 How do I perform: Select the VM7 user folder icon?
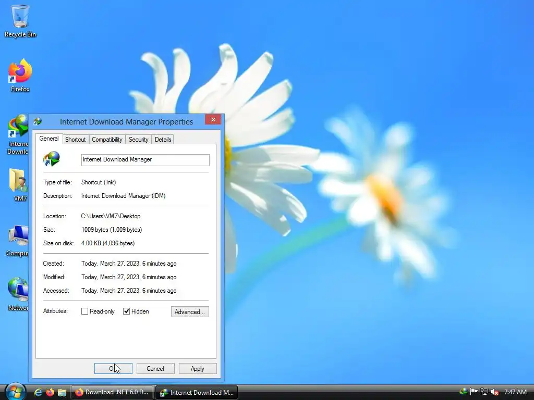coord(19,185)
